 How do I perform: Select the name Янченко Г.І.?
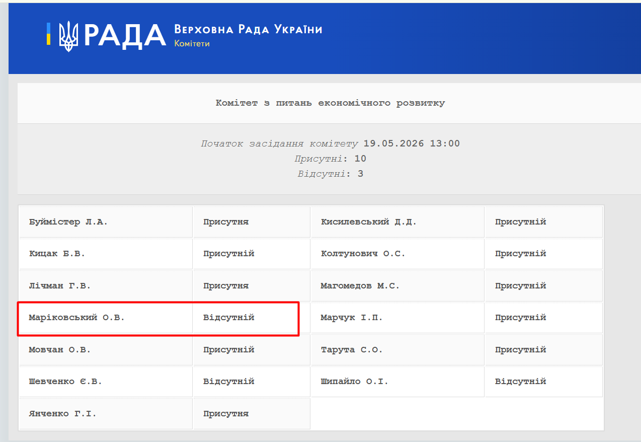(62, 414)
